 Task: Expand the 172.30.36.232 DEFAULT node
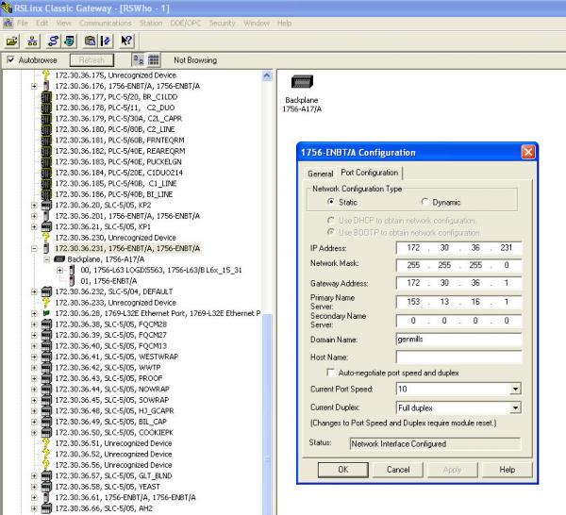point(34,292)
